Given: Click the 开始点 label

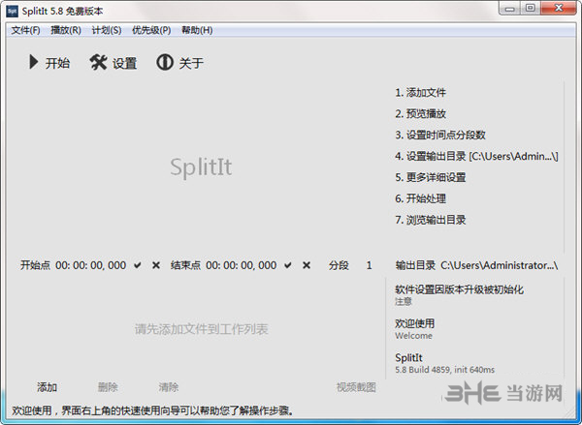Looking at the screenshot, I should [x=35, y=265].
